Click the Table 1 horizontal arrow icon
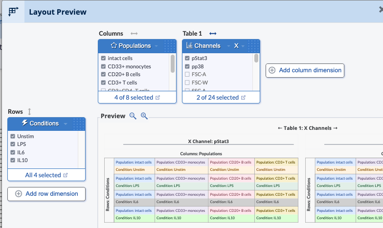Viewport: 383px width, 228px height. 212,34
